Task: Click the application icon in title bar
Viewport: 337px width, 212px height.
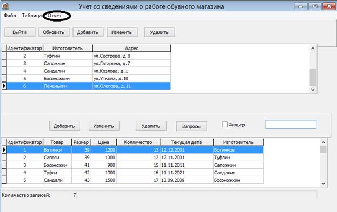Action: [x=5, y=6]
